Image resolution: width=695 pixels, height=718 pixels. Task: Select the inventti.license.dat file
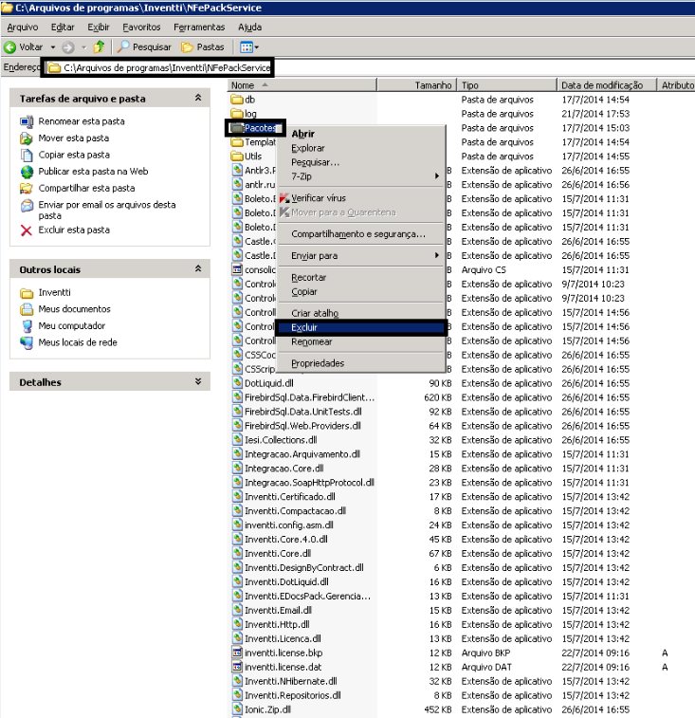click(283, 667)
